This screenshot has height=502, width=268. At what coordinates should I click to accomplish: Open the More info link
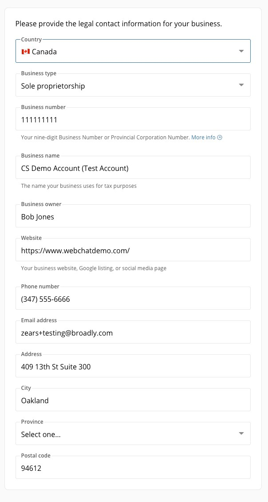click(203, 138)
